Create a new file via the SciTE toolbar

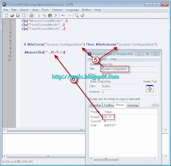pos(6,15)
